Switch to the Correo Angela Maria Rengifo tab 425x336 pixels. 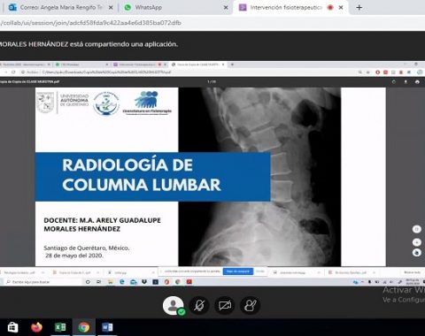click(61, 7)
